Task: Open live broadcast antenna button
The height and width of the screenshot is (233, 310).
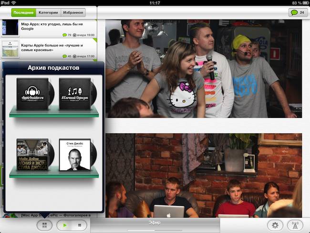Action: click(x=295, y=225)
